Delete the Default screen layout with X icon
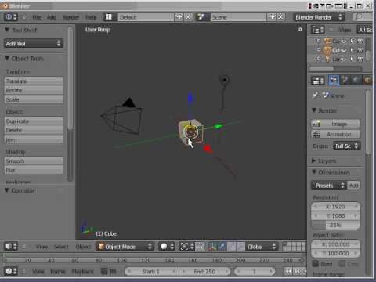This screenshot has height=282, width=376. (188, 17)
